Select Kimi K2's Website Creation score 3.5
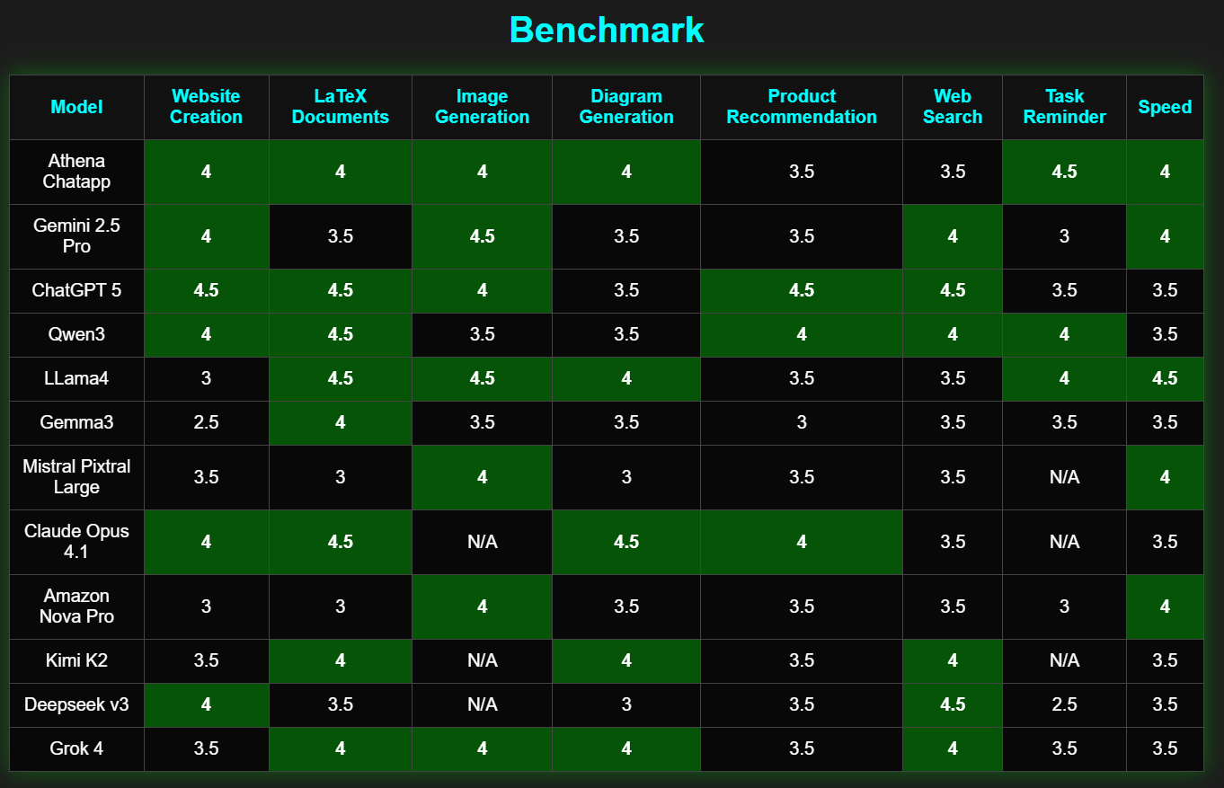The width and height of the screenshot is (1224, 788). tap(206, 661)
